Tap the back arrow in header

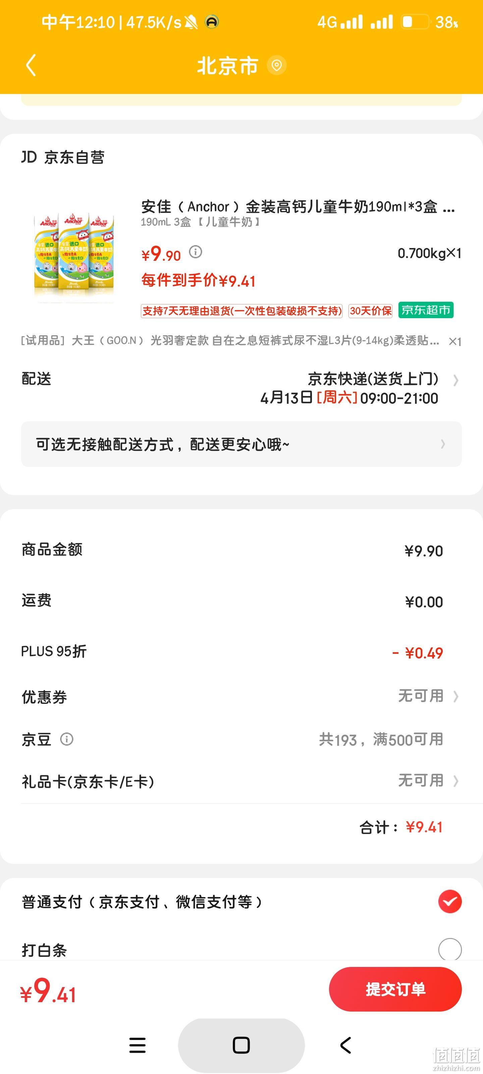tap(31, 65)
